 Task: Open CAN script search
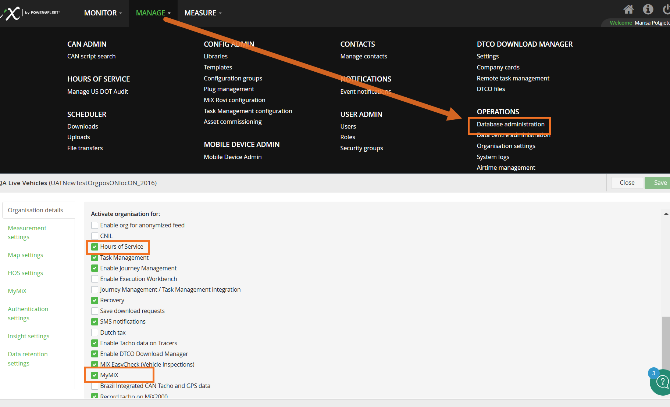click(91, 56)
